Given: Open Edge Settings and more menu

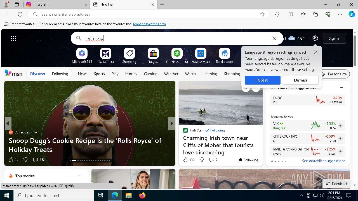Looking at the screenshot, I should click(340, 14).
